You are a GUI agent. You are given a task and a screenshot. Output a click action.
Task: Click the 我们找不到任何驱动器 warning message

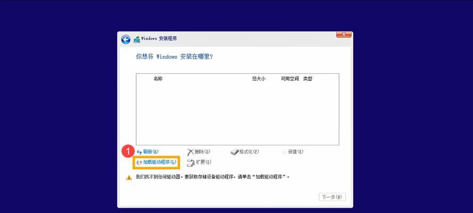[x=213, y=177]
